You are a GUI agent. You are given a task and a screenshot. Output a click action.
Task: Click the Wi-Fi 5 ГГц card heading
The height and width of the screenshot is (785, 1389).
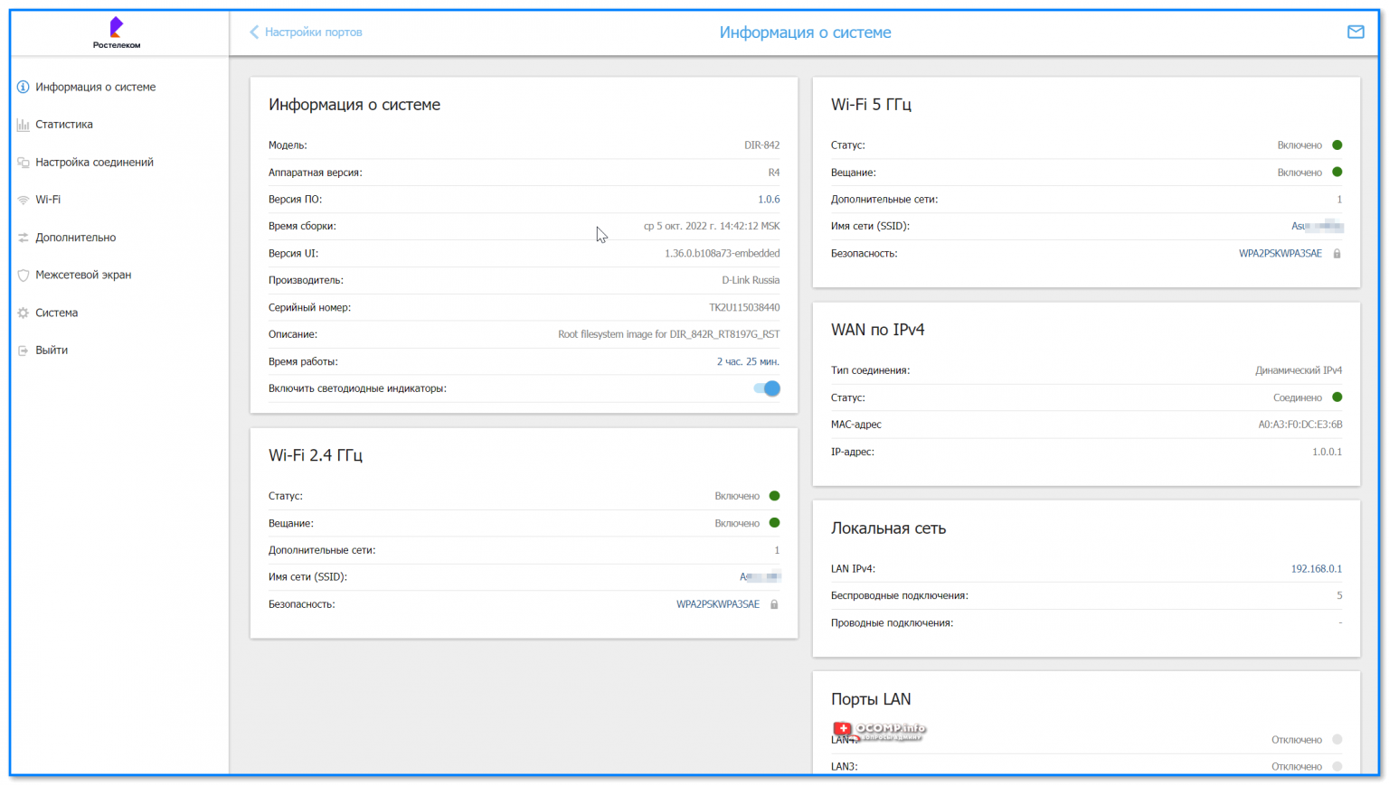[x=871, y=105]
